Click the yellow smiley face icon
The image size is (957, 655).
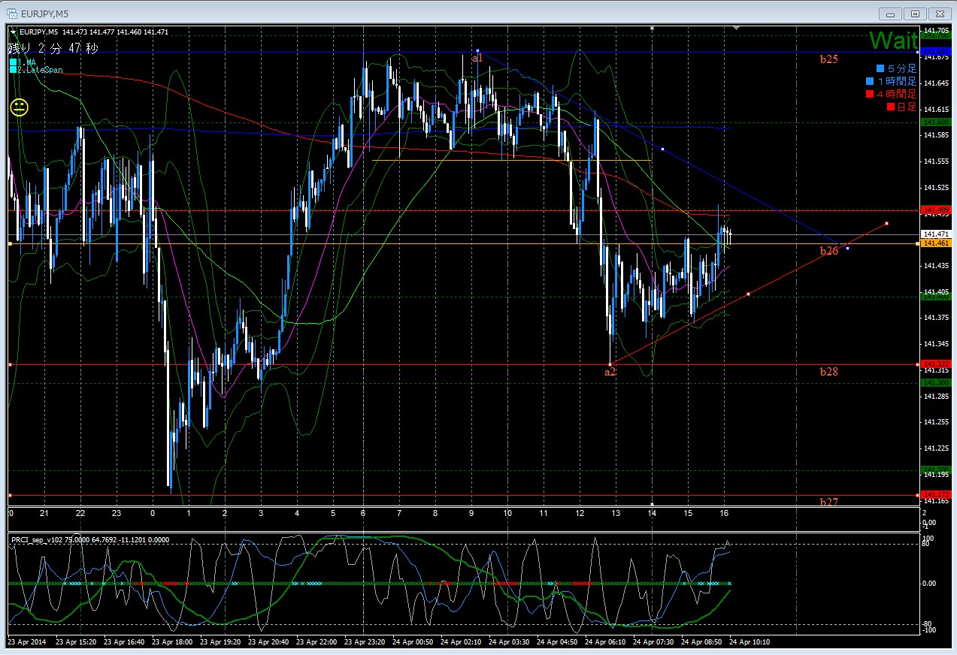coord(19,107)
